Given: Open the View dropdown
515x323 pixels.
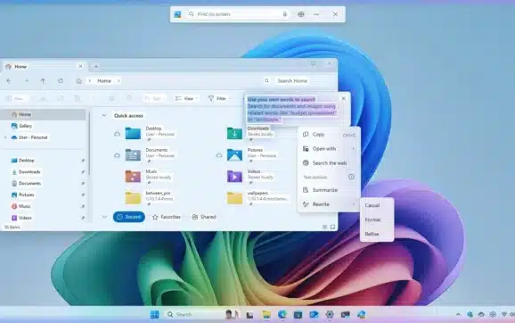Looking at the screenshot, I should (x=186, y=98).
